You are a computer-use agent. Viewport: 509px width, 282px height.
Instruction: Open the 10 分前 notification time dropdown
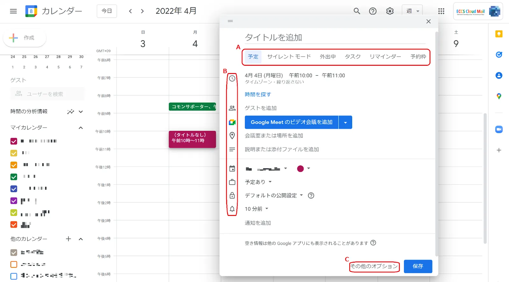(256, 209)
